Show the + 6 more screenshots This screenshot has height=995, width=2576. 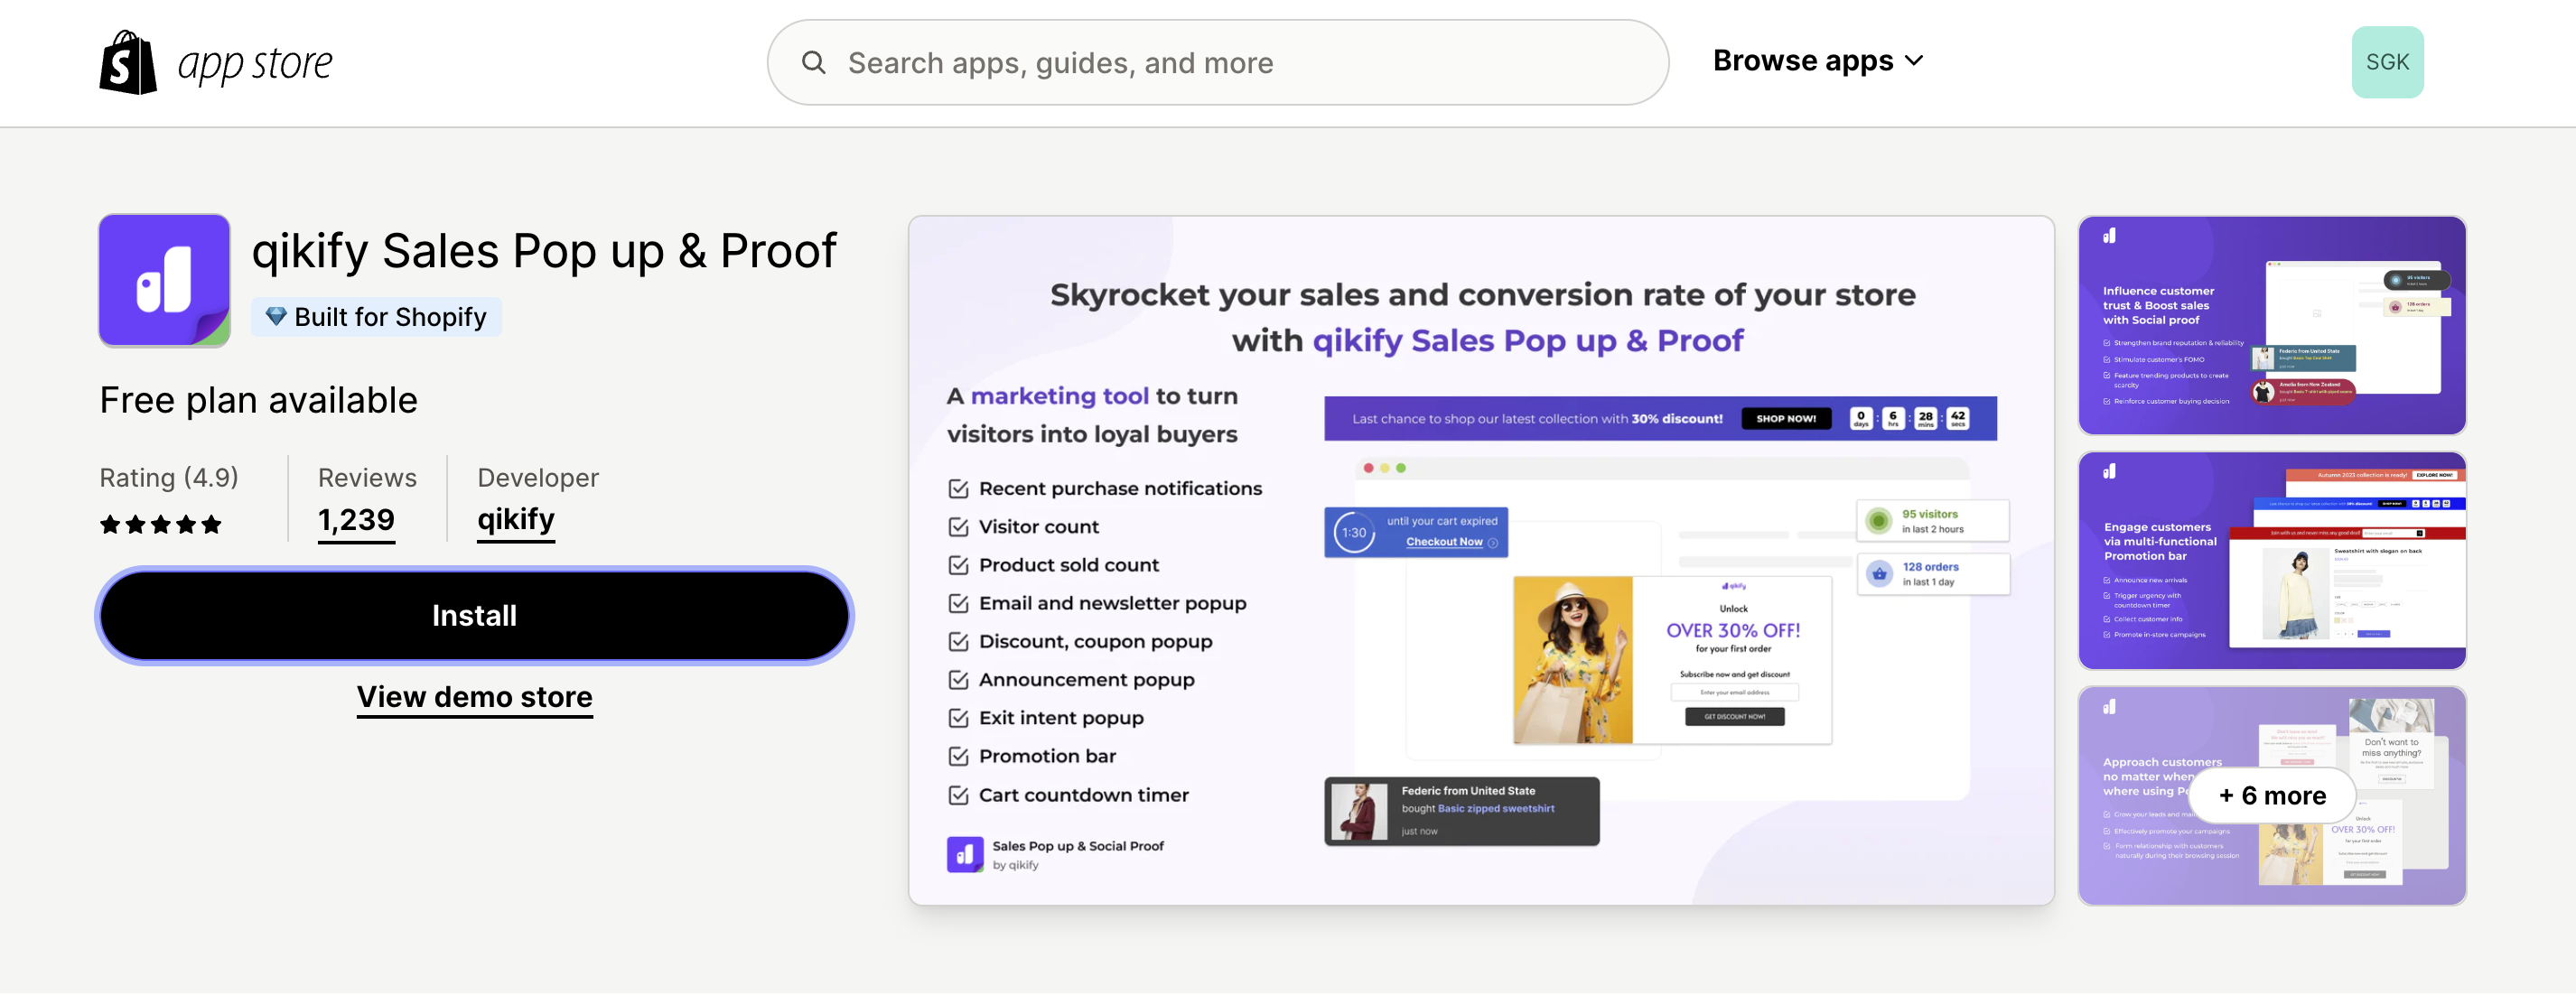click(x=2271, y=795)
